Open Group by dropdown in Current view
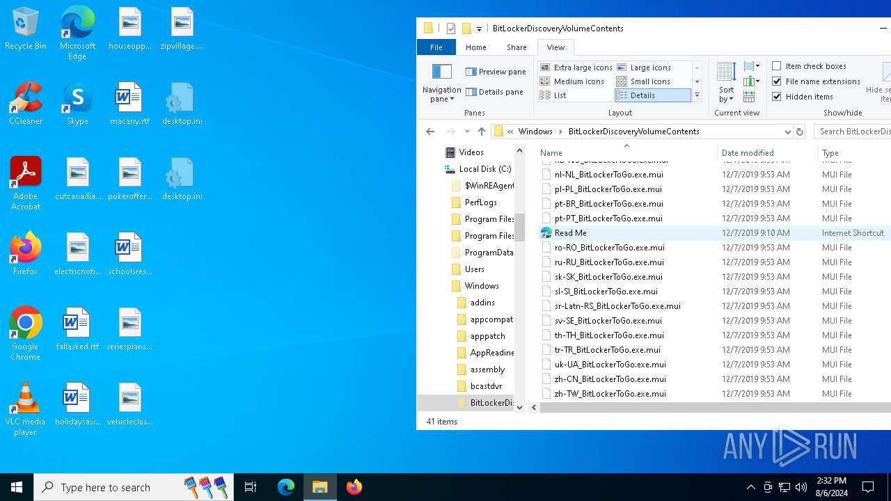Screen dimensions: 891x501 click(x=751, y=66)
